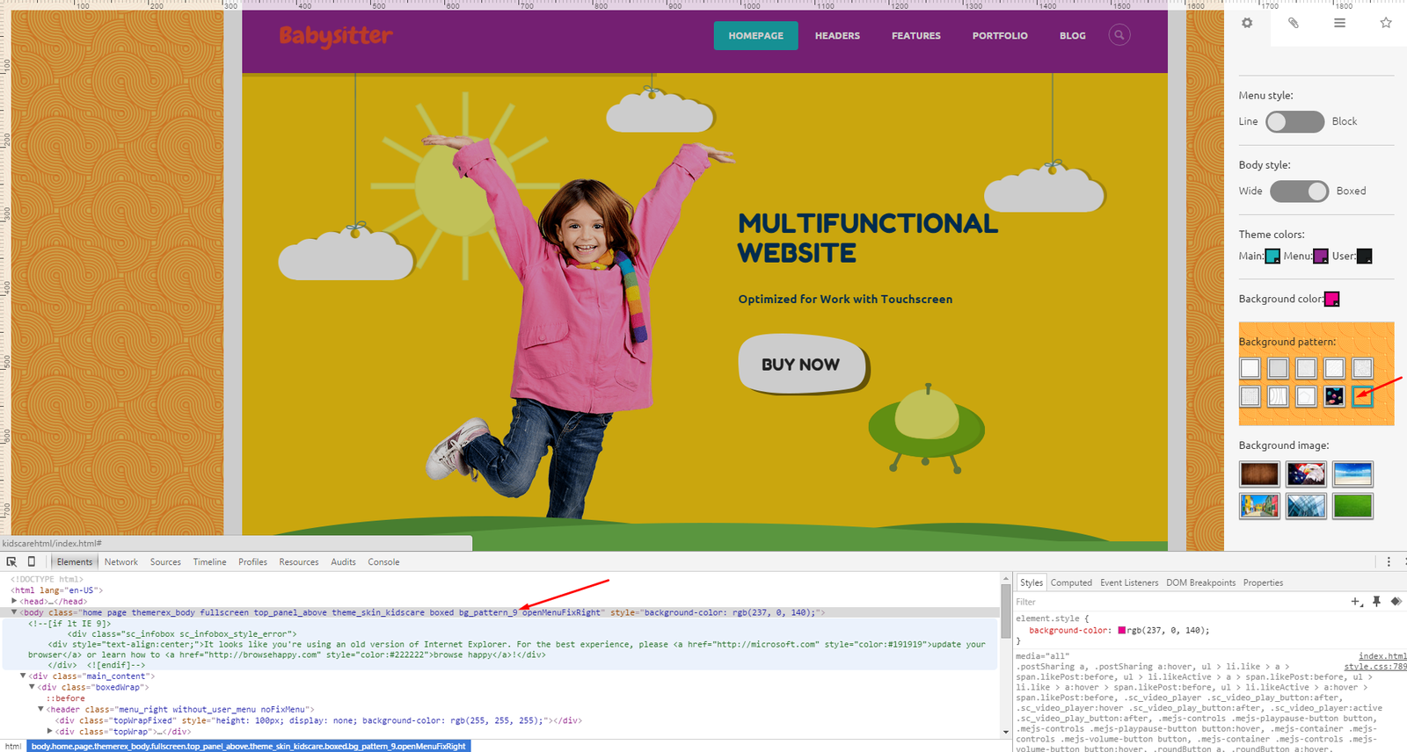Click the paperclip icon in customizer panel
This screenshot has height=752, width=1407.
point(1294,23)
